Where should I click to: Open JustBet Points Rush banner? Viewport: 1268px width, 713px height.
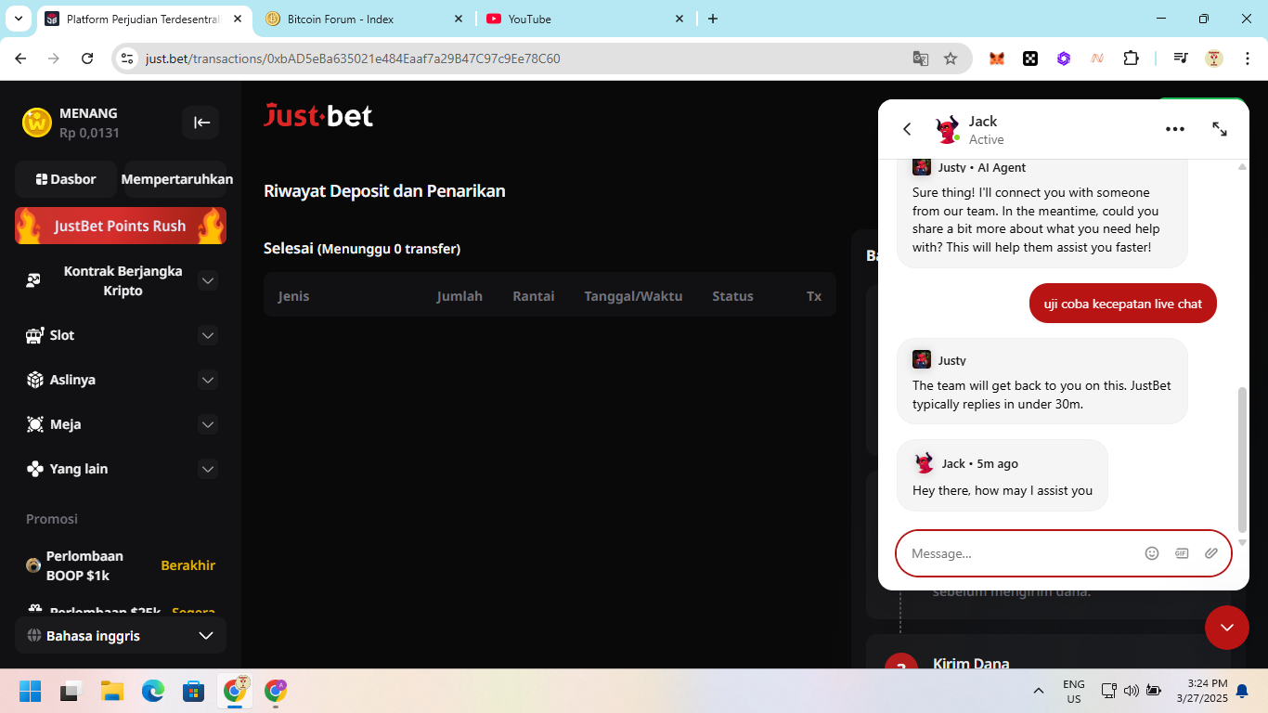coord(121,226)
